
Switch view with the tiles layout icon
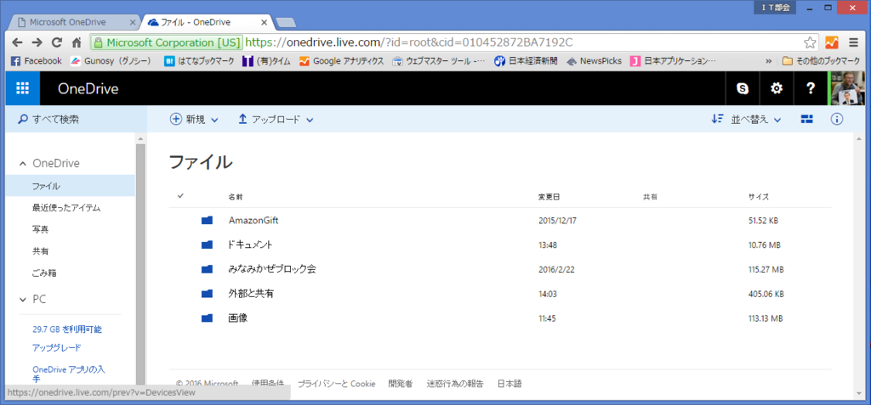click(807, 119)
